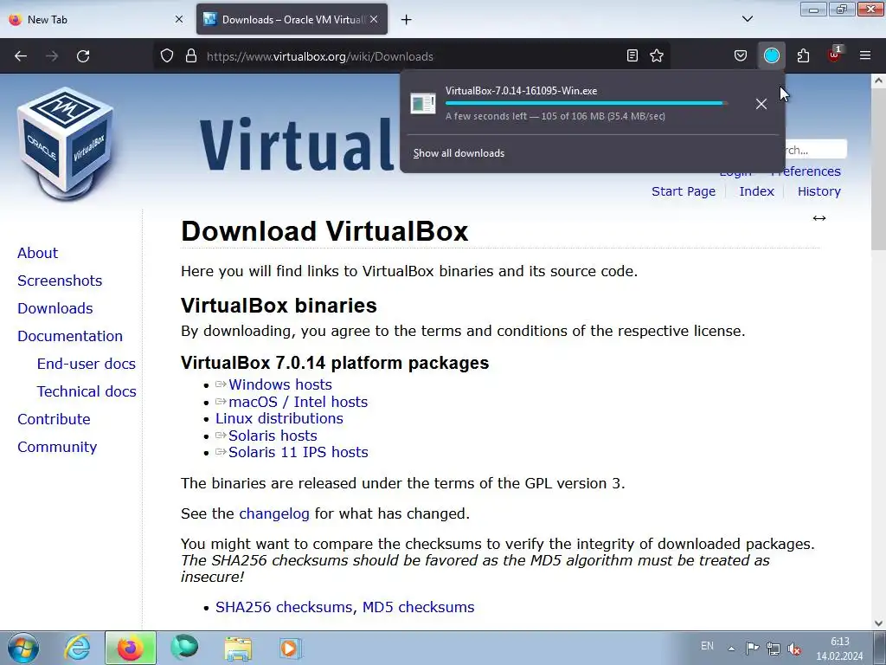Click the muted volume tray icon
This screenshot has height=665, width=886.
coord(794,649)
